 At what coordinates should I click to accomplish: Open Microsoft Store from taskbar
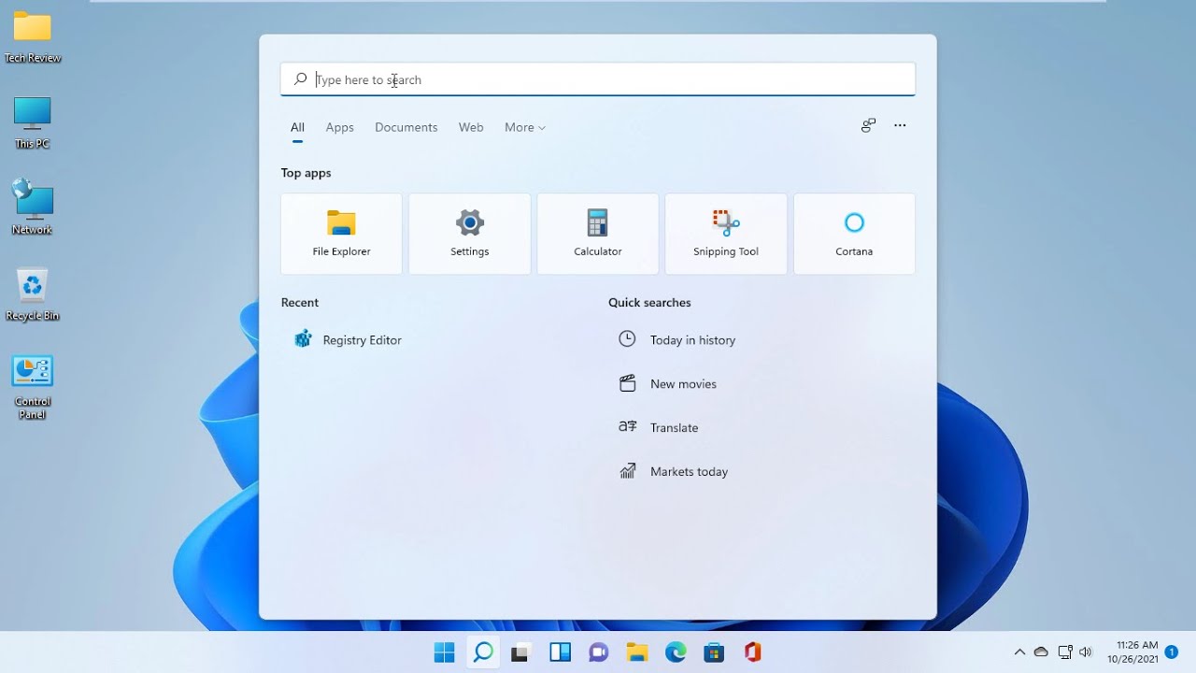715,652
